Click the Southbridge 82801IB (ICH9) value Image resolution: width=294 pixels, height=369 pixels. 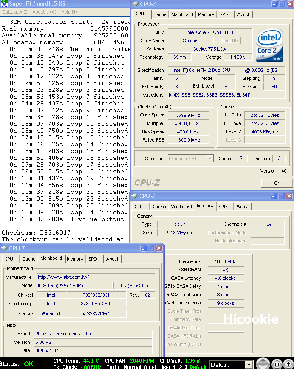97,304
